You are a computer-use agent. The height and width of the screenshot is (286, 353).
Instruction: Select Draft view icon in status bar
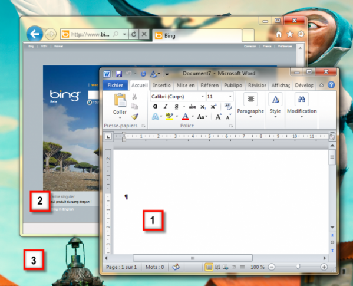click(x=242, y=267)
